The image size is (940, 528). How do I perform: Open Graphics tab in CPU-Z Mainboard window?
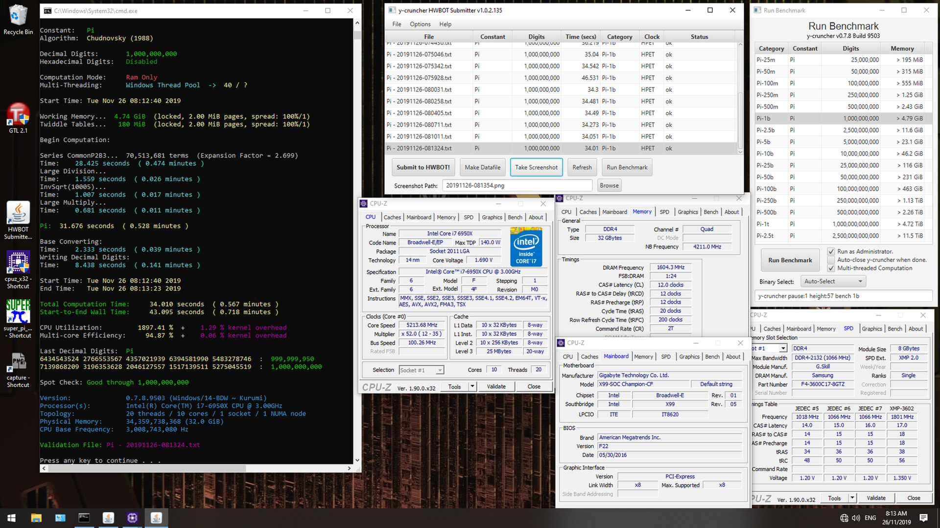click(x=689, y=356)
